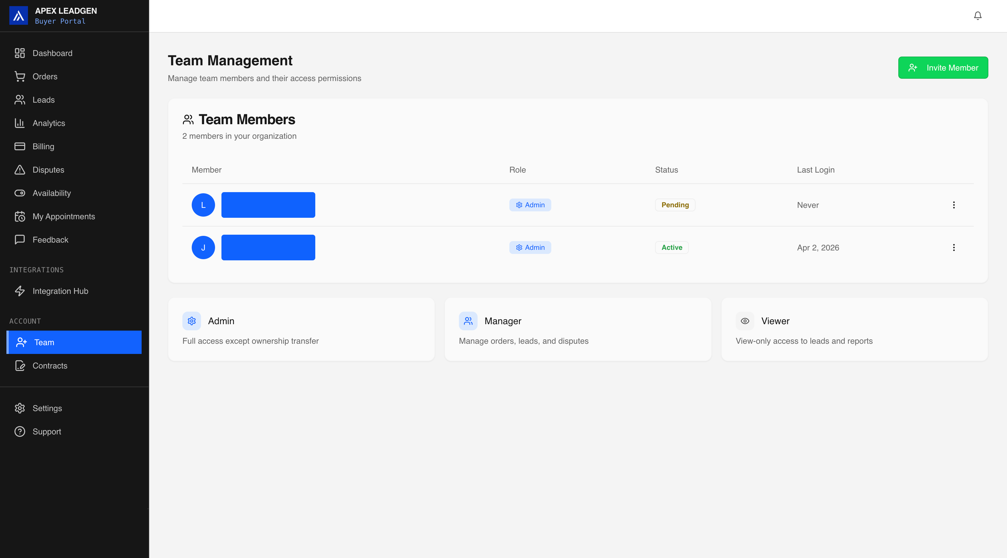Open Analytics section
Image resolution: width=1007 pixels, height=558 pixels.
74,123
